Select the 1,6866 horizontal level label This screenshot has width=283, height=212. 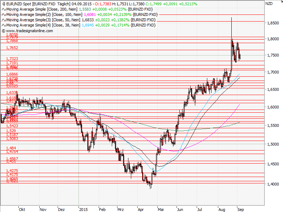[x=12, y=74]
